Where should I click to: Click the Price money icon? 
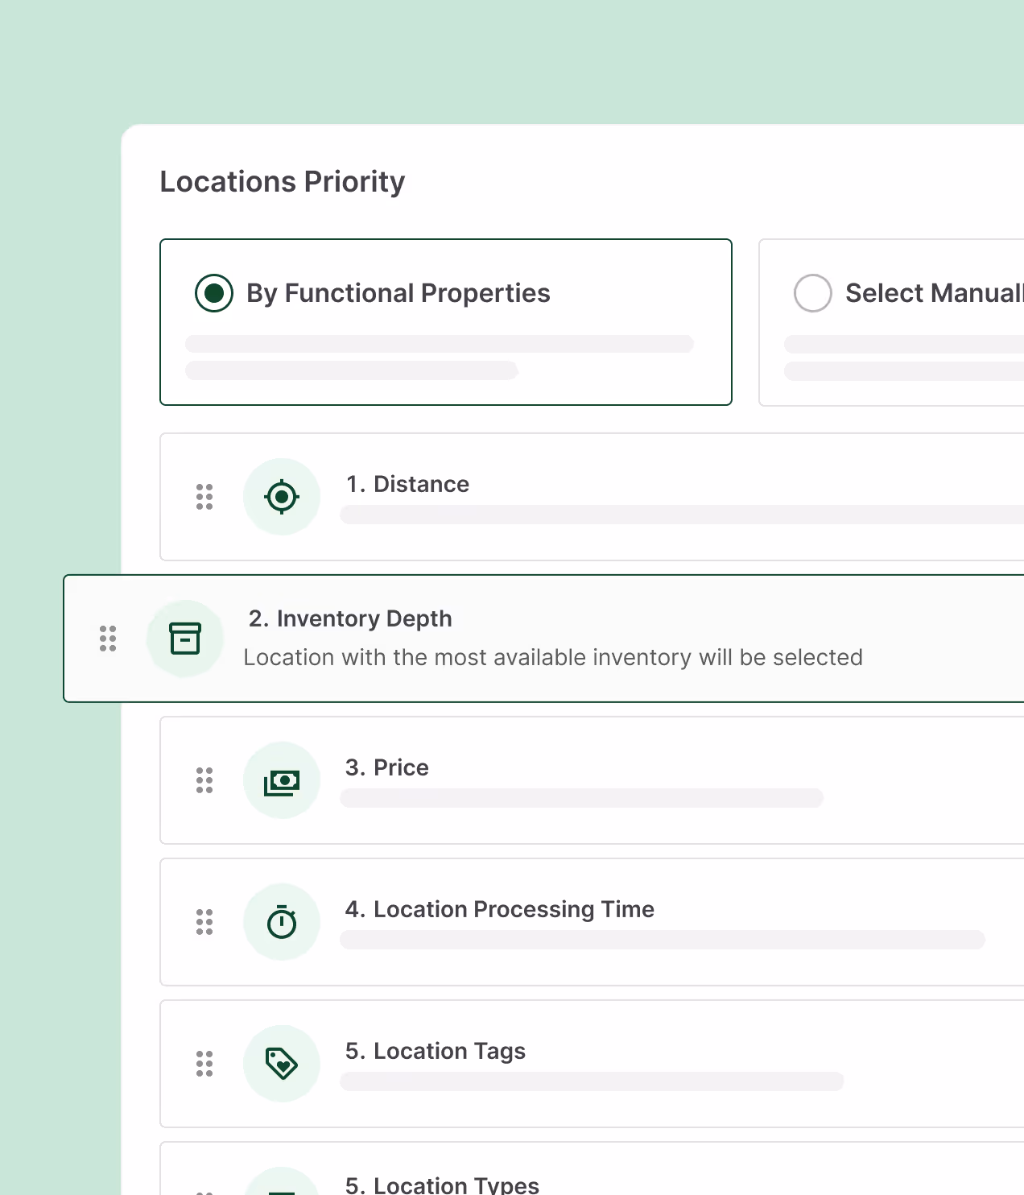coord(282,779)
